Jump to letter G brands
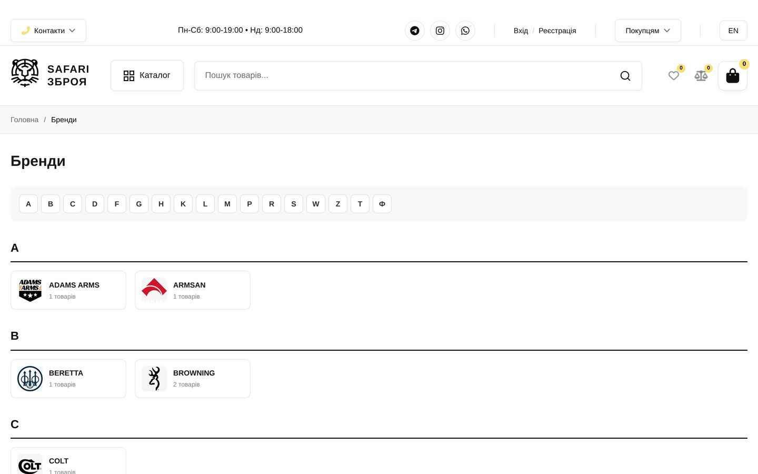Viewport: 758px width, 474px height. pos(139,204)
